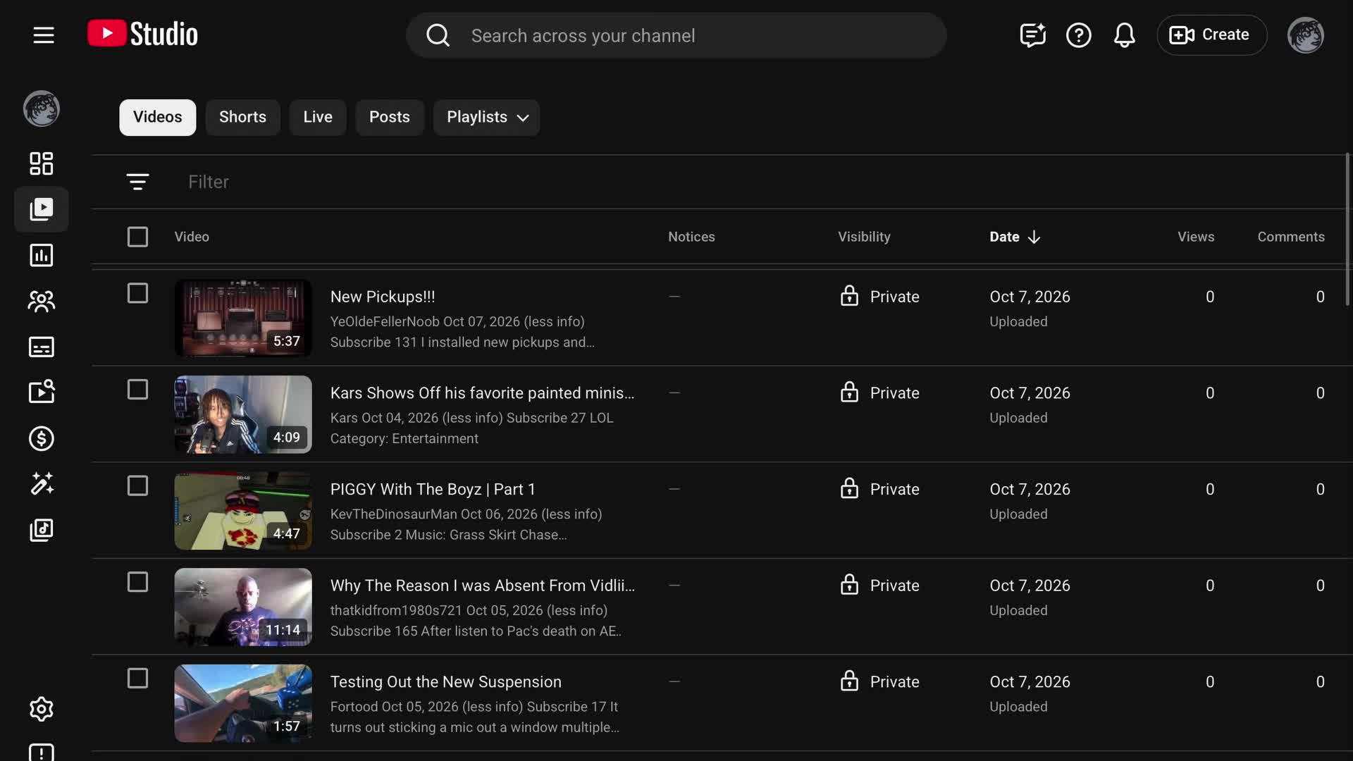
Task: Open visibility options for New Pickups!!!
Action: pyautogui.click(x=879, y=297)
